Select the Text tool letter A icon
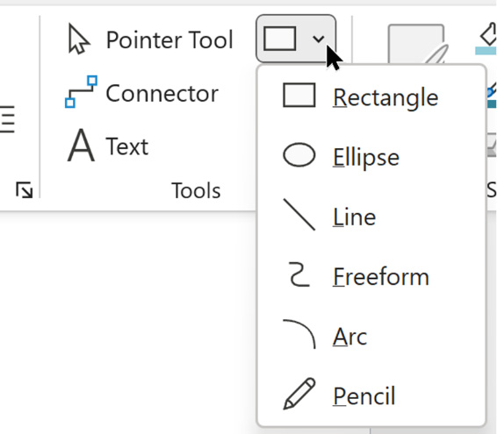497x434 pixels. tap(81, 146)
